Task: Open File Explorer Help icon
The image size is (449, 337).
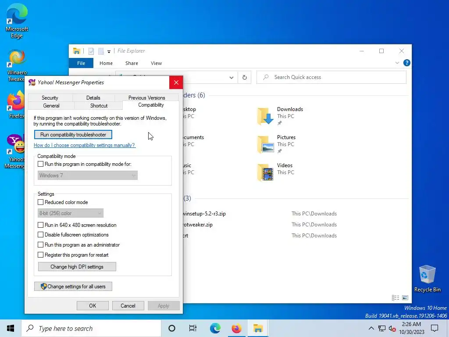Action: click(x=406, y=63)
